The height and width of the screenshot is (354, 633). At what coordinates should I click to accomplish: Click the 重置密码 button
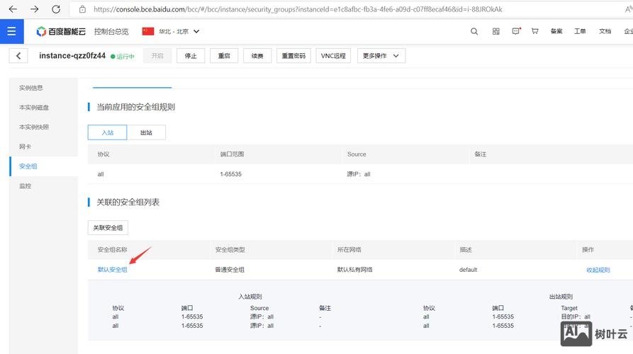pyautogui.click(x=293, y=56)
